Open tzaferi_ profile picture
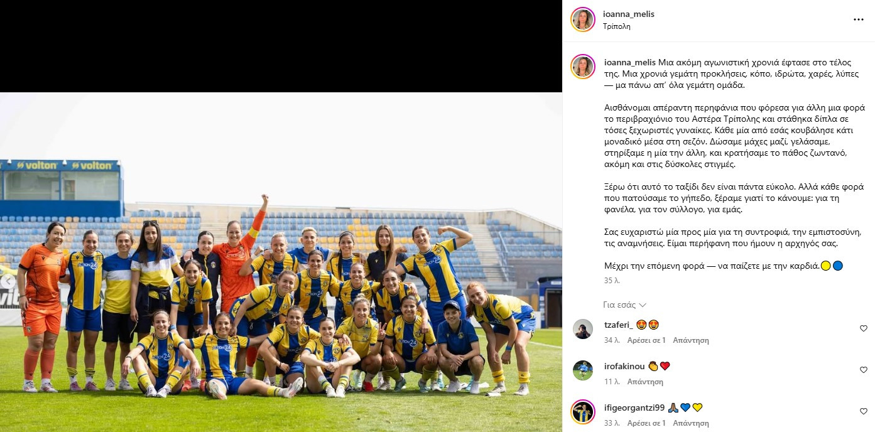Viewport: 875px width, 432px height. [583, 329]
